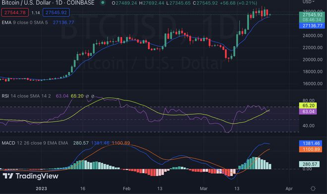Click 280.57 histogram label on MACD axis
This screenshot has width=327, height=194.
[309, 164]
